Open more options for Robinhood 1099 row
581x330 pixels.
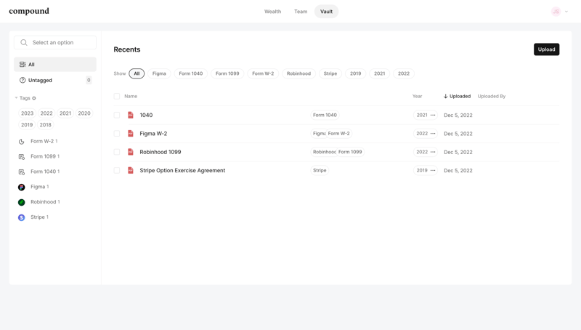433,152
